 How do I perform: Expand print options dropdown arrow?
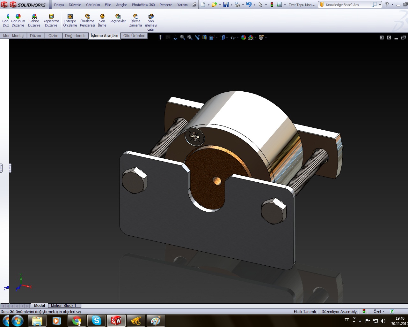coord(243,5)
